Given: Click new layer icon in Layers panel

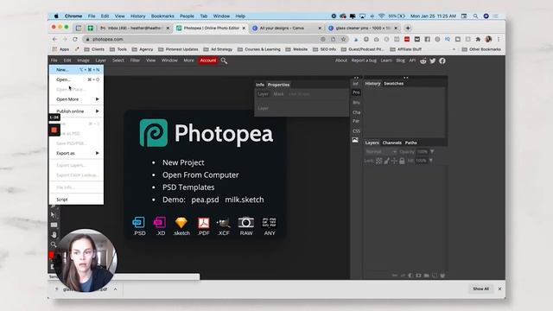Looking at the screenshot, I should (435, 276).
